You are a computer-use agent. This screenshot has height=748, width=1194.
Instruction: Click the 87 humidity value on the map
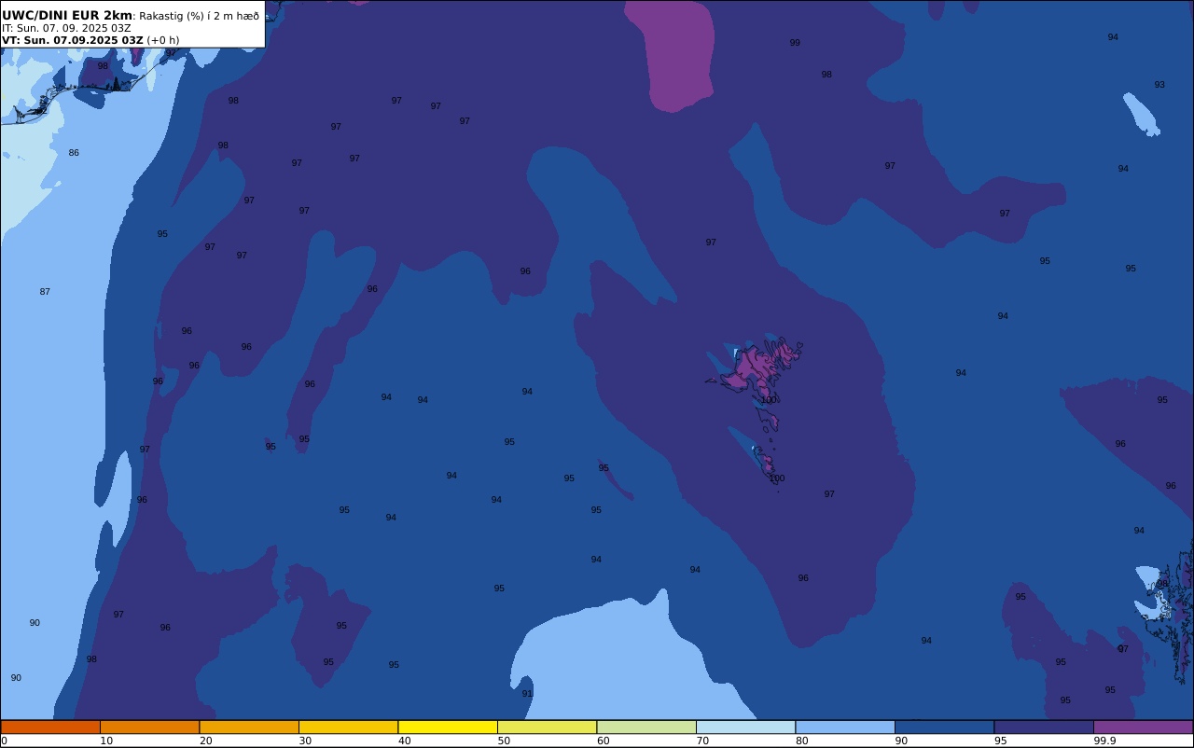click(x=45, y=292)
